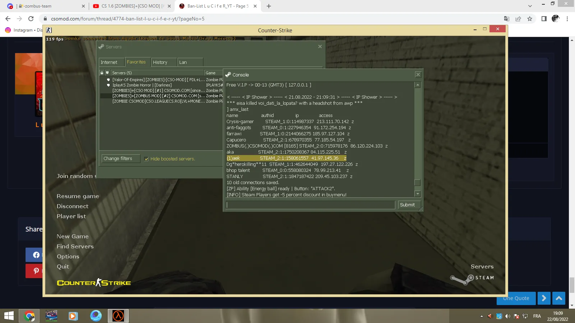
Task: Open the Chrome side panel icon
Action: (x=544, y=19)
